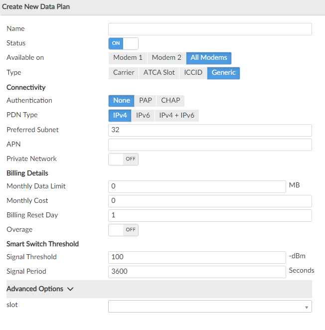Viewport: 325px width, 330px height.
Task: Select Modem 1 availability
Action: pos(128,58)
